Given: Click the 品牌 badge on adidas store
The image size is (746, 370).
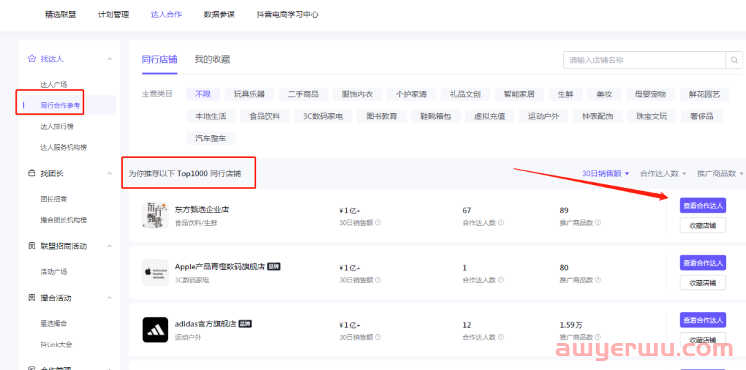Looking at the screenshot, I should click(245, 324).
